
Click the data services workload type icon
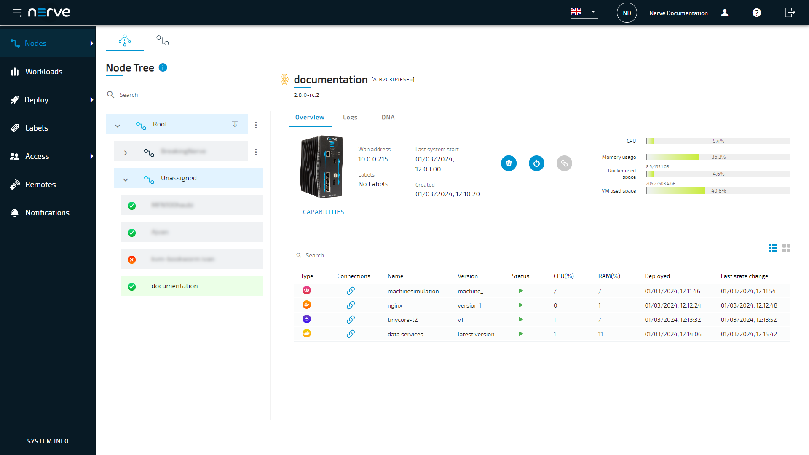307,333
